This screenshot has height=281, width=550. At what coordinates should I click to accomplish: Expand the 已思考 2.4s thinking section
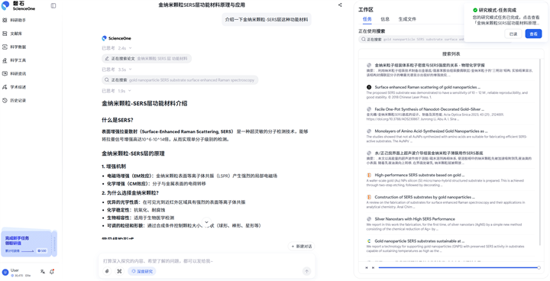pyautogui.click(x=117, y=48)
